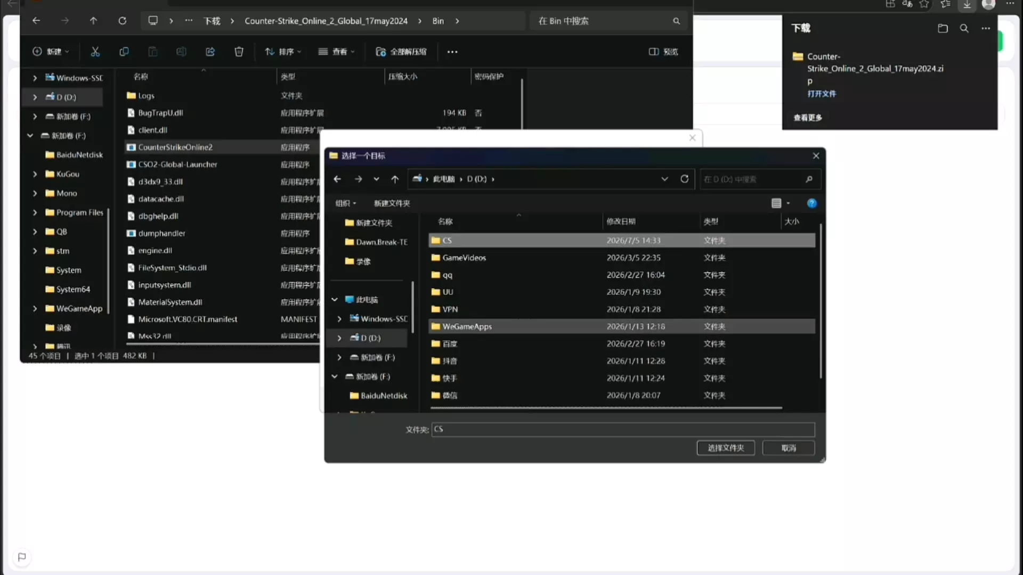Expand D (D:) node in dialog tree
The height and width of the screenshot is (575, 1023).
(x=339, y=338)
